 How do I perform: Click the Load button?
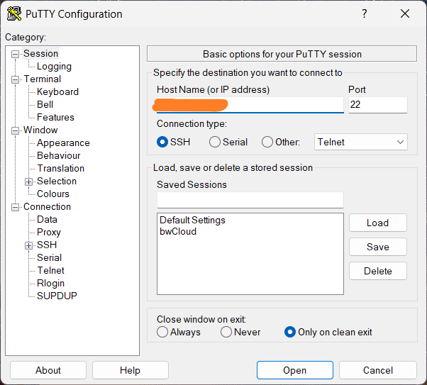(x=378, y=223)
